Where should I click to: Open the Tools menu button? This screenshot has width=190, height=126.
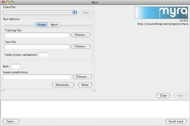(x=11, y=122)
